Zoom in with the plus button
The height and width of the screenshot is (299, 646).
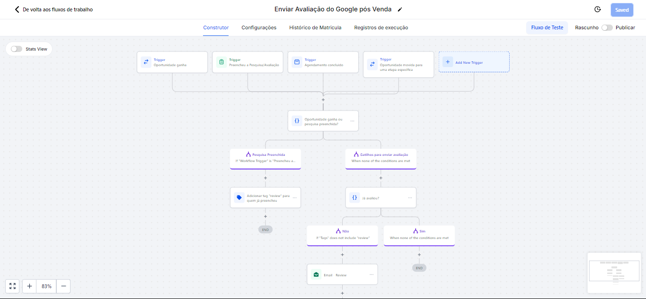click(29, 286)
